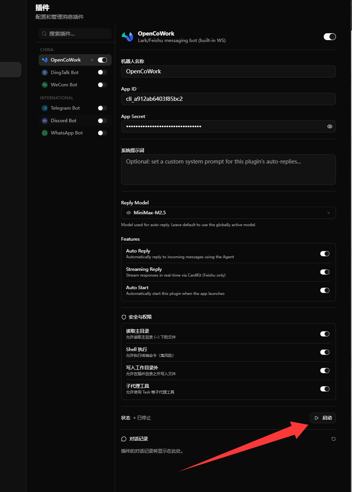
Task: Disable the Auto Start switch
Action: (x=325, y=290)
